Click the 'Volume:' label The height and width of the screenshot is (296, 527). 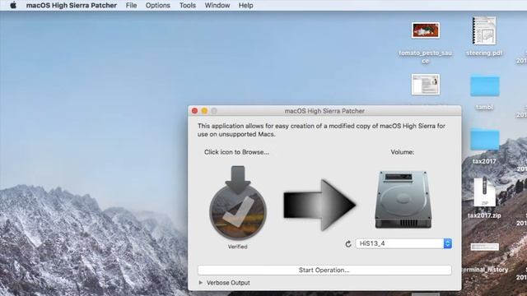pyautogui.click(x=403, y=152)
